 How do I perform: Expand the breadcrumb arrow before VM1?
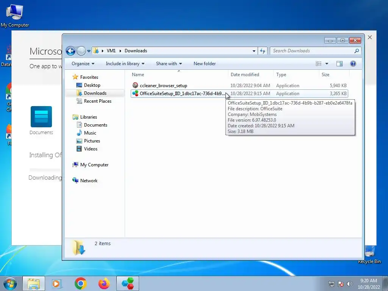pyautogui.click(x=102, y=51)
